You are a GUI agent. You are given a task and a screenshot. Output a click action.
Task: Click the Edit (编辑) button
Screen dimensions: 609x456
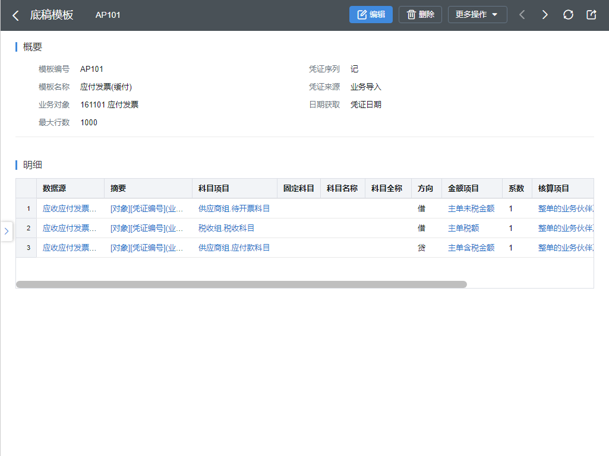pos(371,15)
